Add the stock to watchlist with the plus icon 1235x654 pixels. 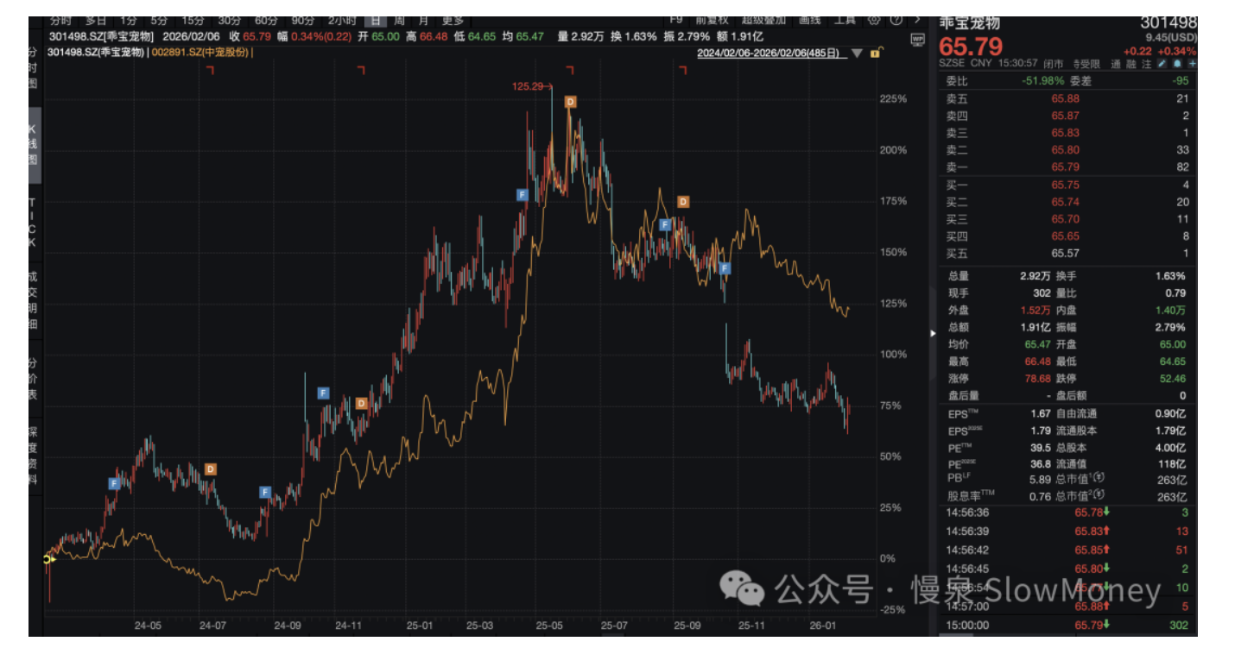1192,64
